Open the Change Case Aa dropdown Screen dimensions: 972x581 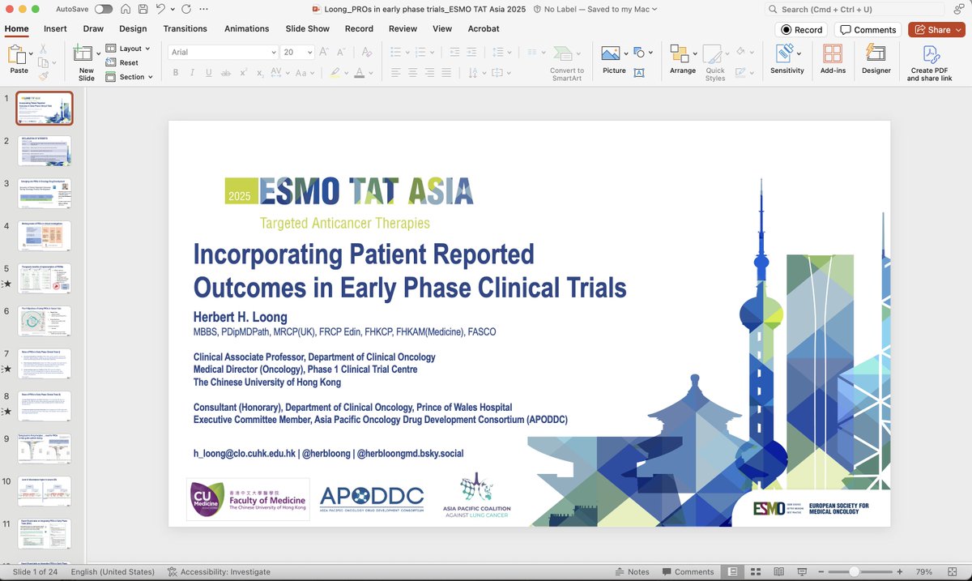tap(305, 73)
